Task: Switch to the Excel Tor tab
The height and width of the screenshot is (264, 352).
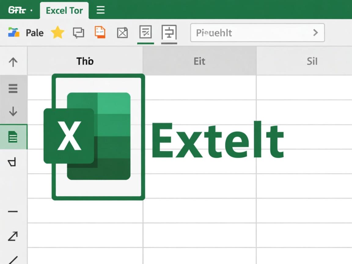Action: point(64,10)
